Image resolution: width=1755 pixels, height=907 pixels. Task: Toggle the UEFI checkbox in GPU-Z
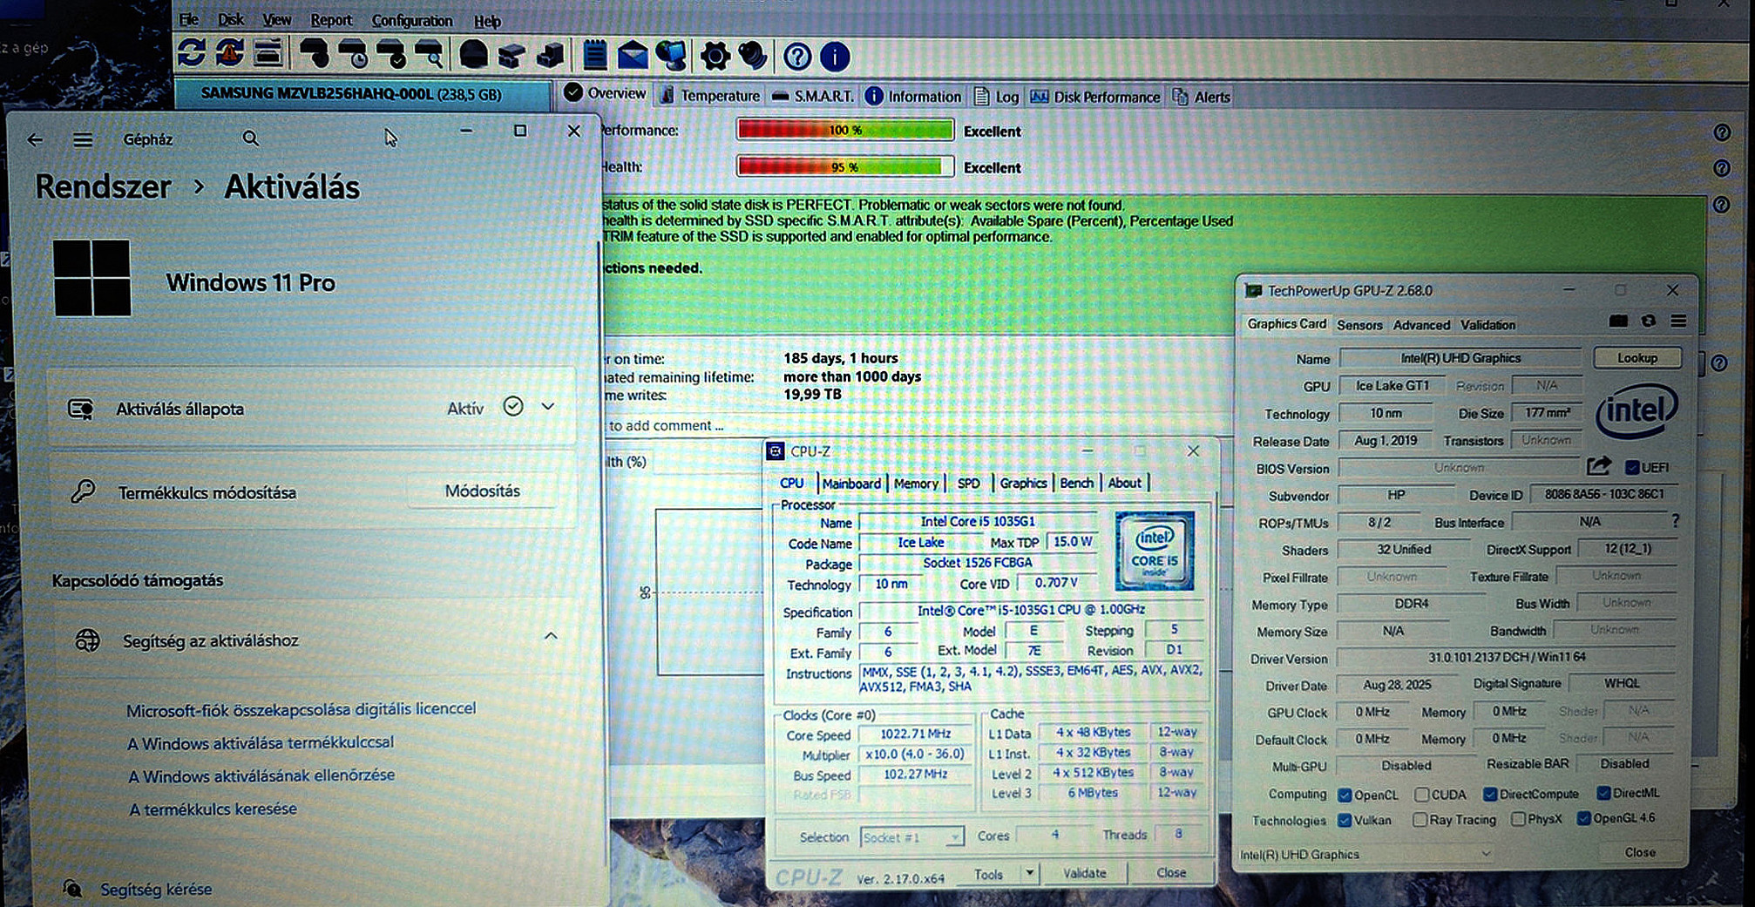click(1632, 468)
